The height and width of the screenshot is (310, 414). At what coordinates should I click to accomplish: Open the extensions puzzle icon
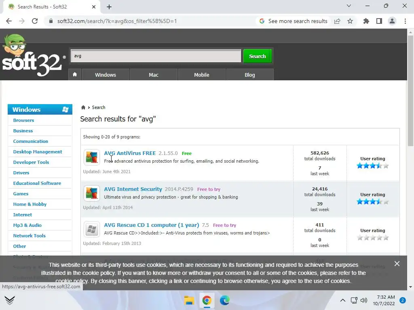coord(366,21)
